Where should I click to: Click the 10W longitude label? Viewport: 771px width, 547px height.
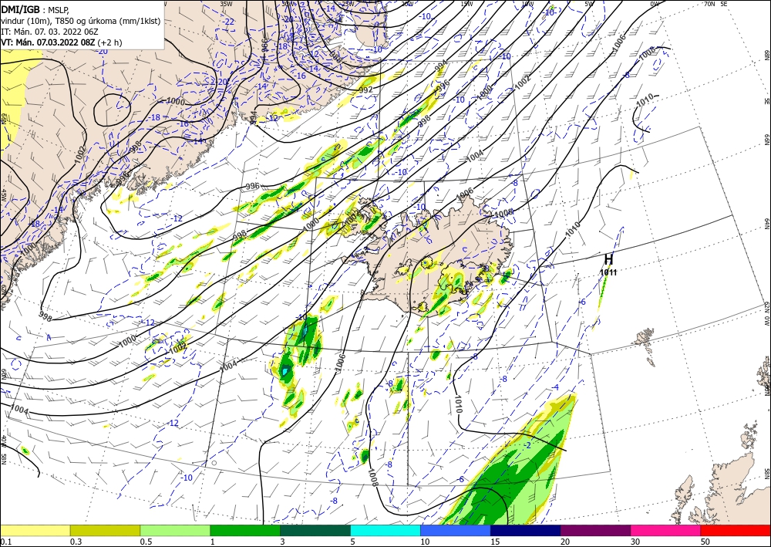click(x=527, y=3)
